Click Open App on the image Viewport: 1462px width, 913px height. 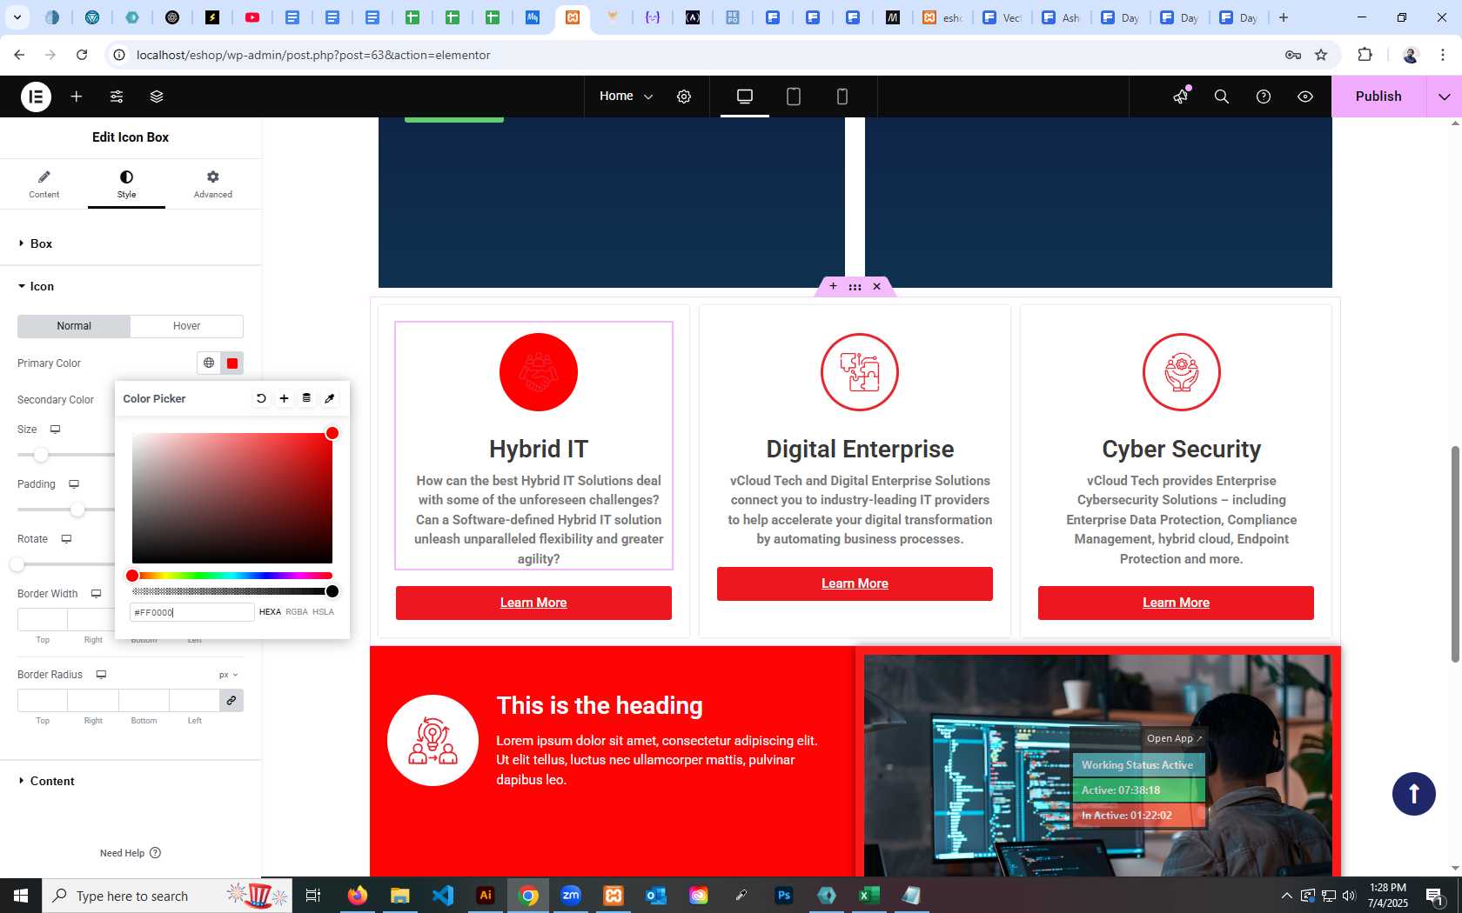pos(1174,738)
